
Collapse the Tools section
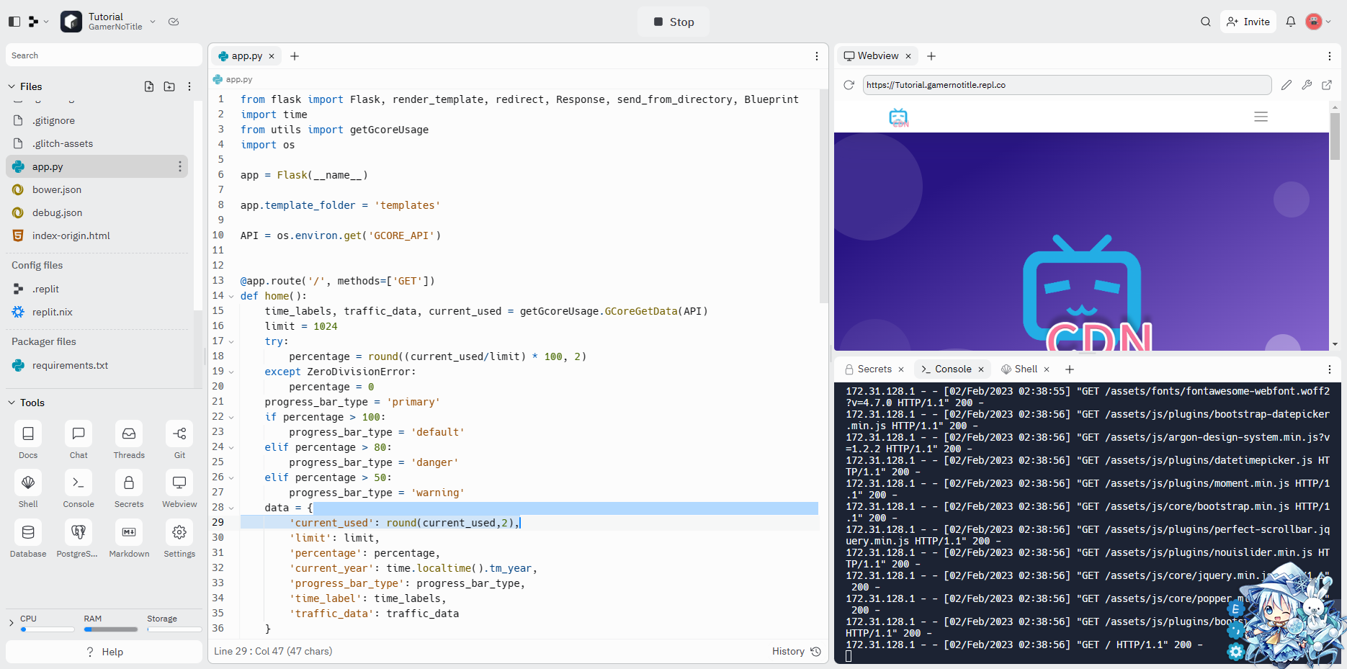click(12, 403)
